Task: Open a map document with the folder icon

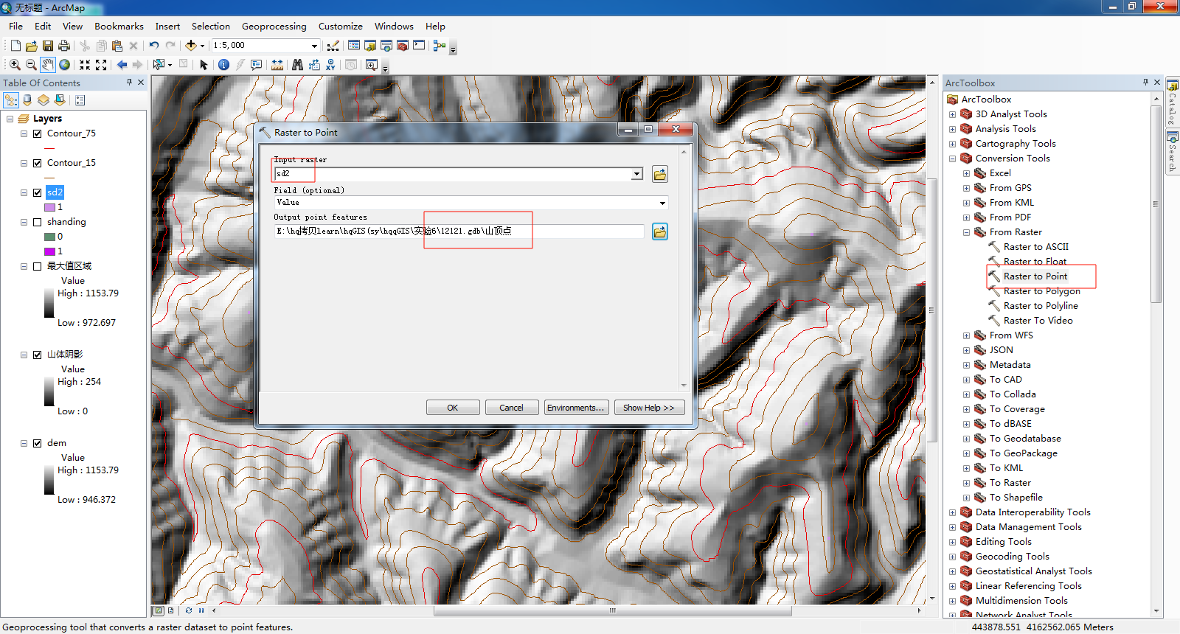Action: tap(31, 46)
